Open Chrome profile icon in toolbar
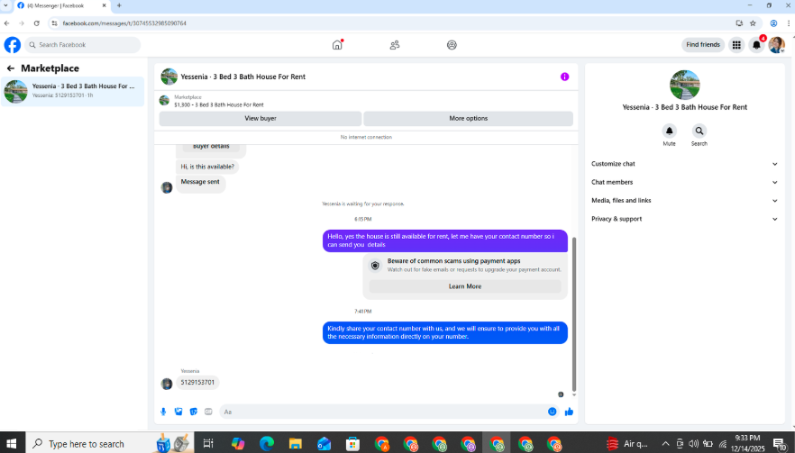Viewport: 795px width, 453px height. pos(773,23)
